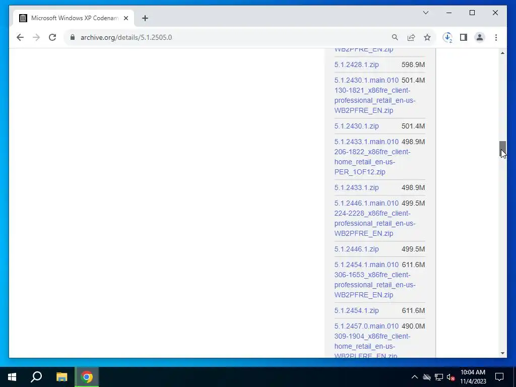This screenshot has height=387, width=516.
Task: Download 5.1.2430.1.main professional retail zip
Action: [375, 95]
